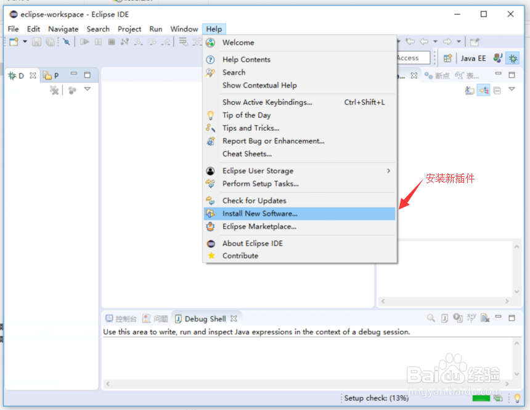Click Contribute menu entry
530x410 pixels.
tap(300, 256)
